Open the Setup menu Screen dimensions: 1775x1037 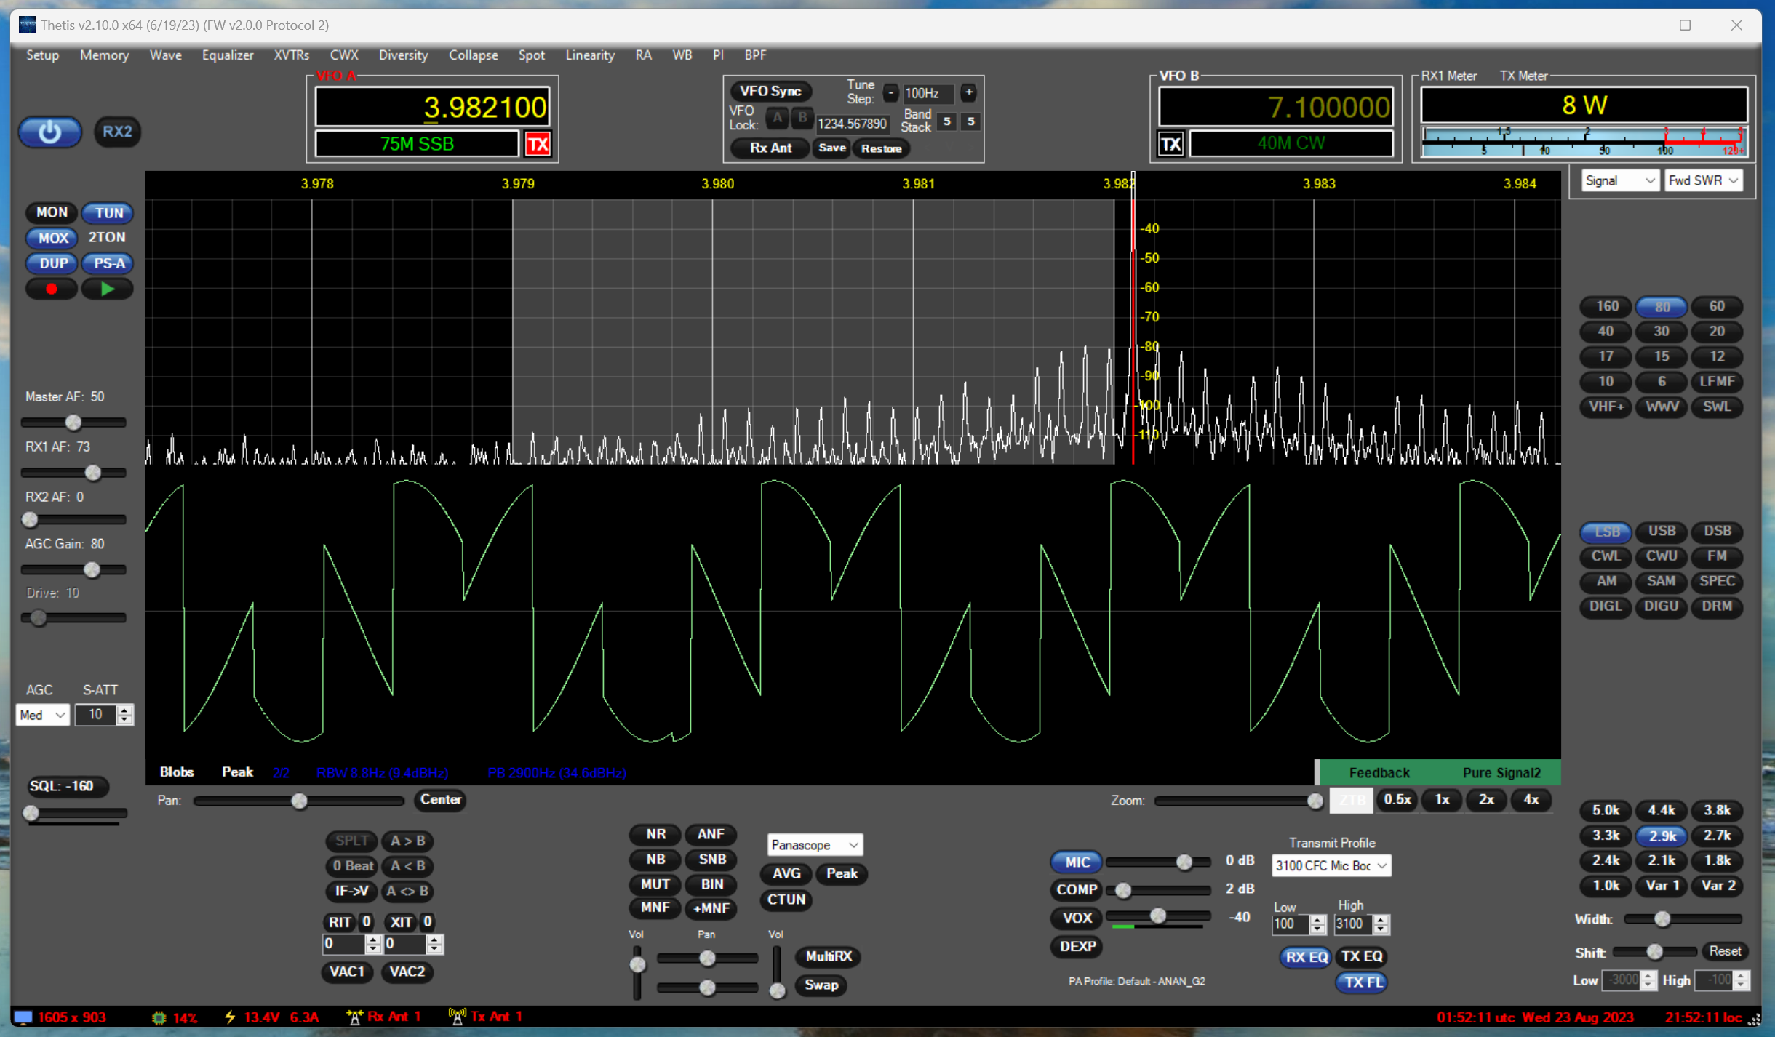click(42, 55)
